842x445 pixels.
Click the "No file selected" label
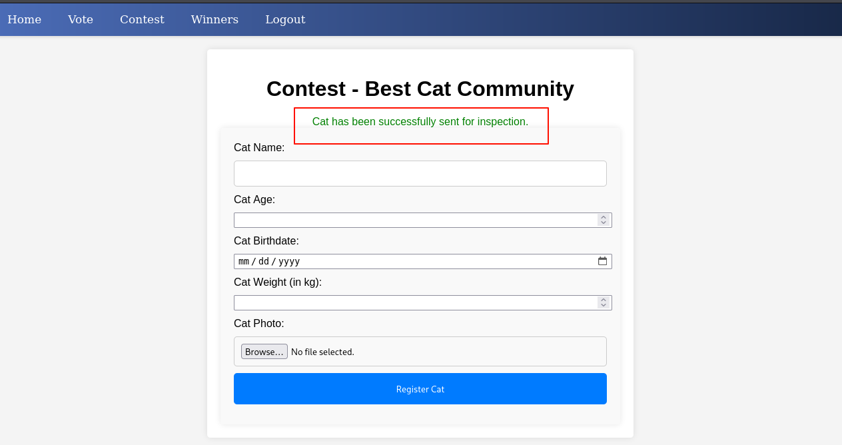pyautogui.click(x=322, y=352)
